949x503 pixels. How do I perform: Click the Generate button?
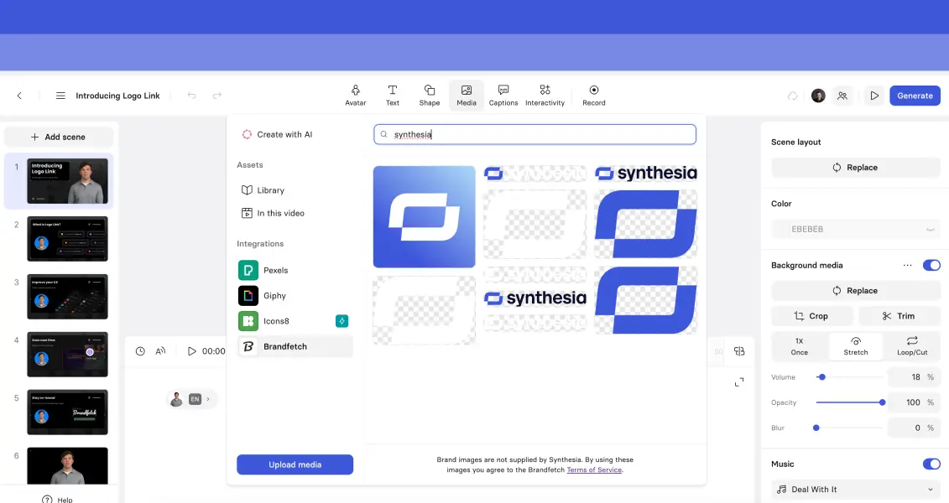tap(915, 96)
